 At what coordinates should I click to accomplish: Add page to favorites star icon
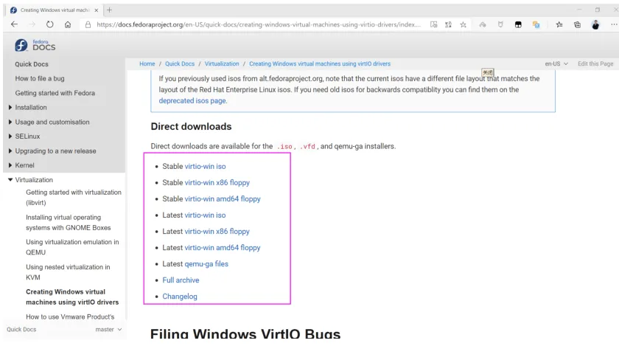463,24
